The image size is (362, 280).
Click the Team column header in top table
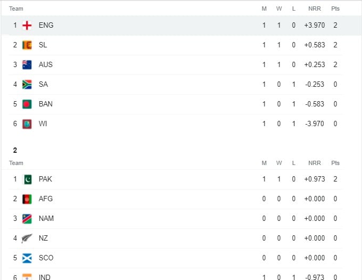16,9
